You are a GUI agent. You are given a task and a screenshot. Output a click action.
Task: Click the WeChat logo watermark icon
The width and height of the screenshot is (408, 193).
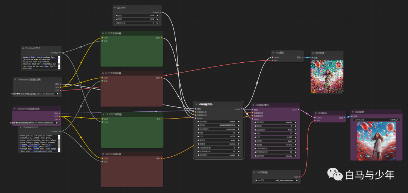(334, 174)
